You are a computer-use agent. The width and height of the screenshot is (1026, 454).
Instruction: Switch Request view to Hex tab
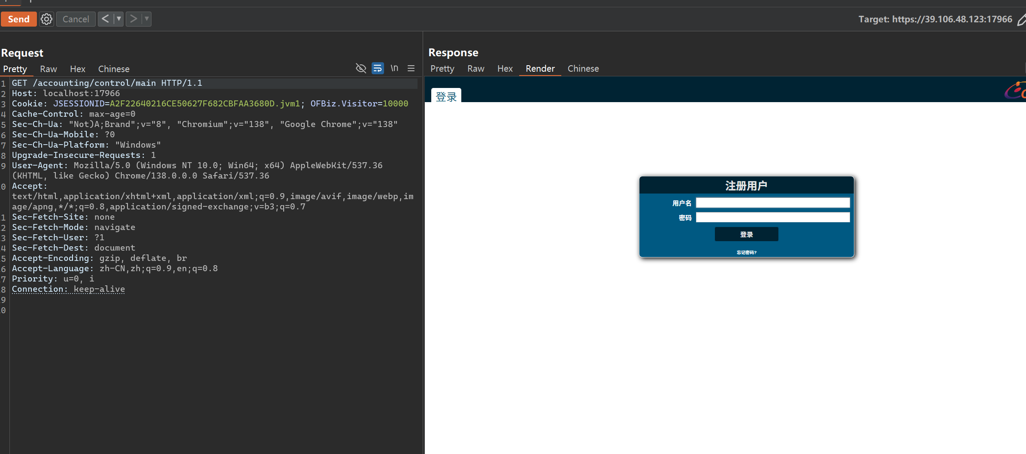[x=78, y=69]
